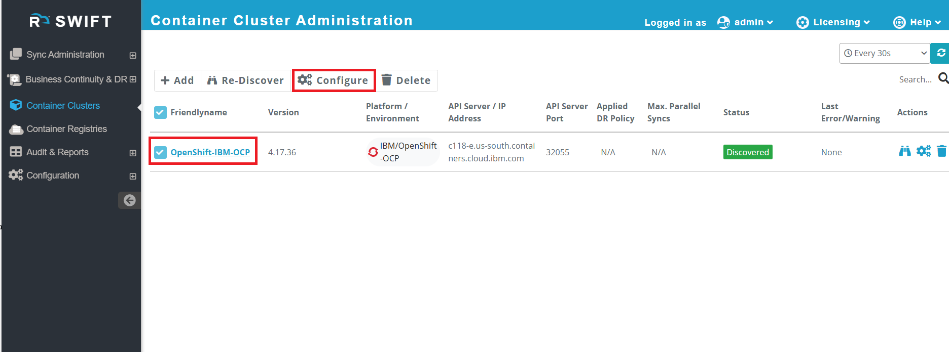The height and width of the screenshot is (352, 949).
Task: Open Sync Administration menu item
Action: 65,55
